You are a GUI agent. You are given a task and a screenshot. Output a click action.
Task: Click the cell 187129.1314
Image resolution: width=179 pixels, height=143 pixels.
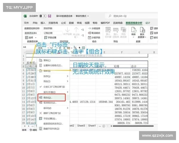(87, 102)
